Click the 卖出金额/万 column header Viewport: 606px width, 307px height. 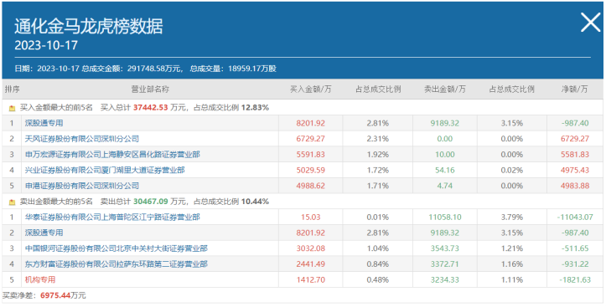[445, 90]
